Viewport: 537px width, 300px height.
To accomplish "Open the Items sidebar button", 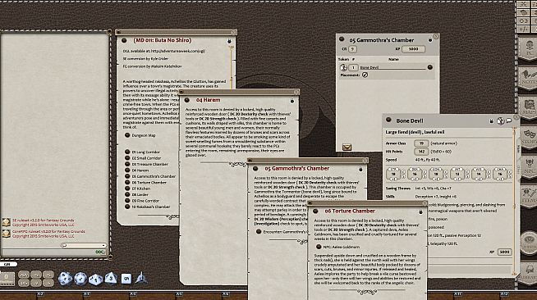I will 528,196.
